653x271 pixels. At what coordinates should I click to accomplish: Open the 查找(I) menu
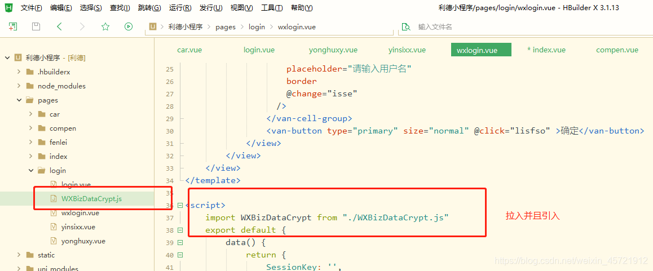[120, 8]
